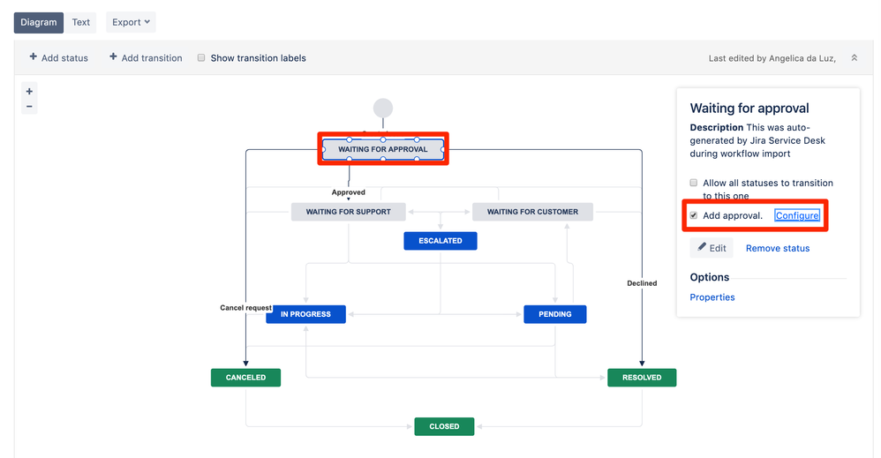Image resolution: width=881 pixels, height=458 pixels.
Task: Click the initial start circle node
Action: point(383,108)
